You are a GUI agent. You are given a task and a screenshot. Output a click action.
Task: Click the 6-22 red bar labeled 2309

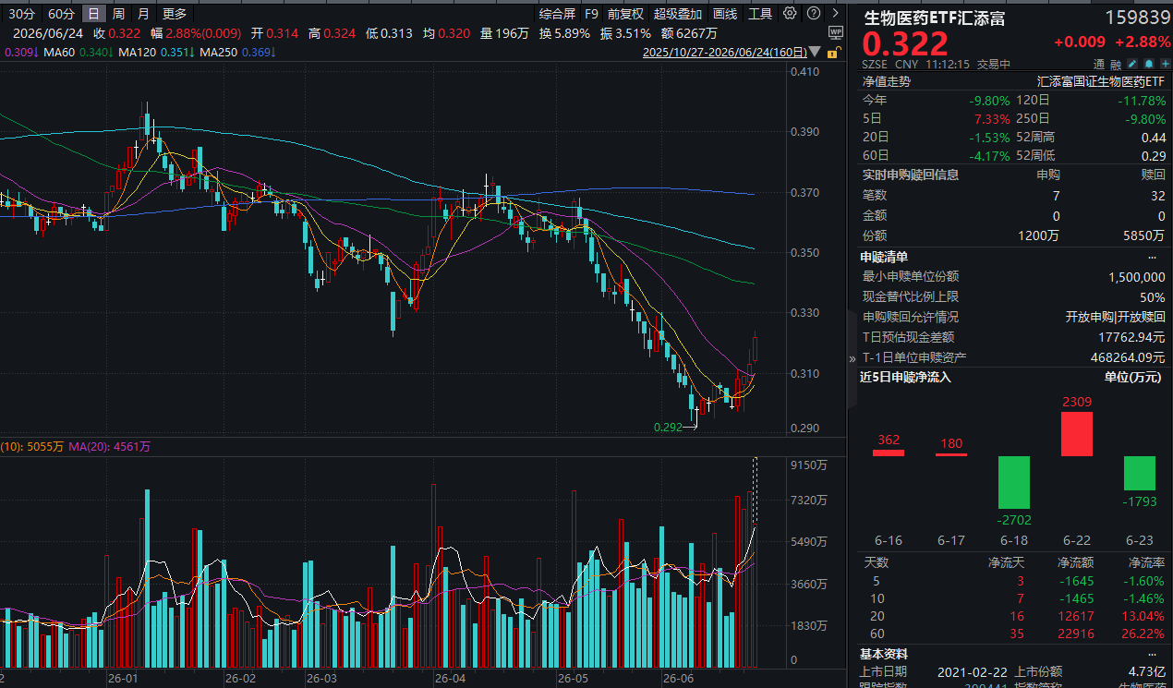[x=1077, y=433]
